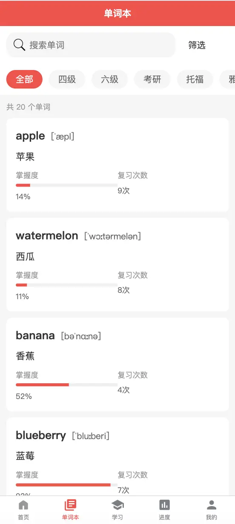235x524 pixels.
Task: Click apple's 14% mastery progress bar
Action: point(66,185)
